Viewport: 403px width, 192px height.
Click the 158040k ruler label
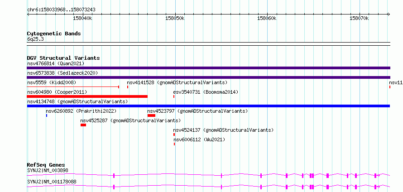pos(82,18)
